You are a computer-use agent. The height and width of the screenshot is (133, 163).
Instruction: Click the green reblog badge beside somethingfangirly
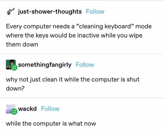pos(14,67)
